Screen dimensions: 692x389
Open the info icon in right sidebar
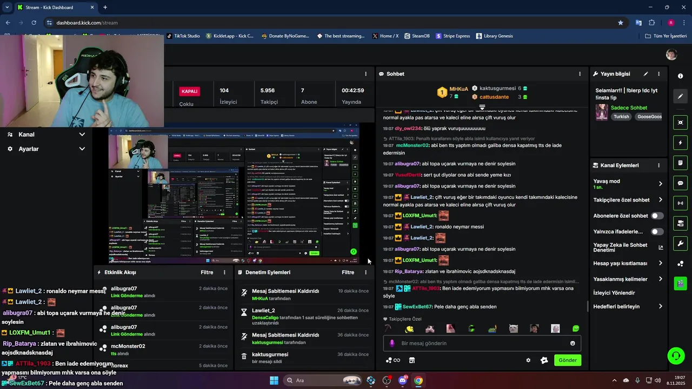click(x=680, y=76)
